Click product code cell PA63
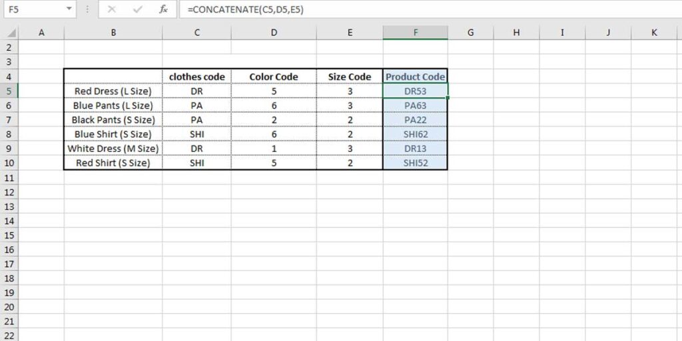This screenshot has width=682, height=341. [416, 106]
